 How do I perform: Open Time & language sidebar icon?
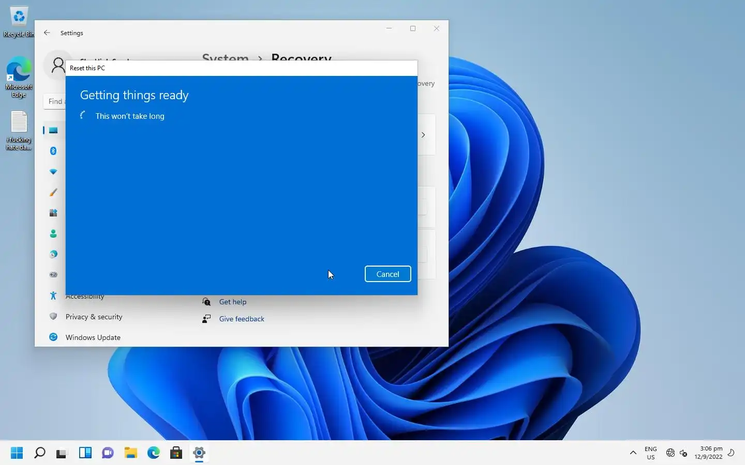coord(53,254)
